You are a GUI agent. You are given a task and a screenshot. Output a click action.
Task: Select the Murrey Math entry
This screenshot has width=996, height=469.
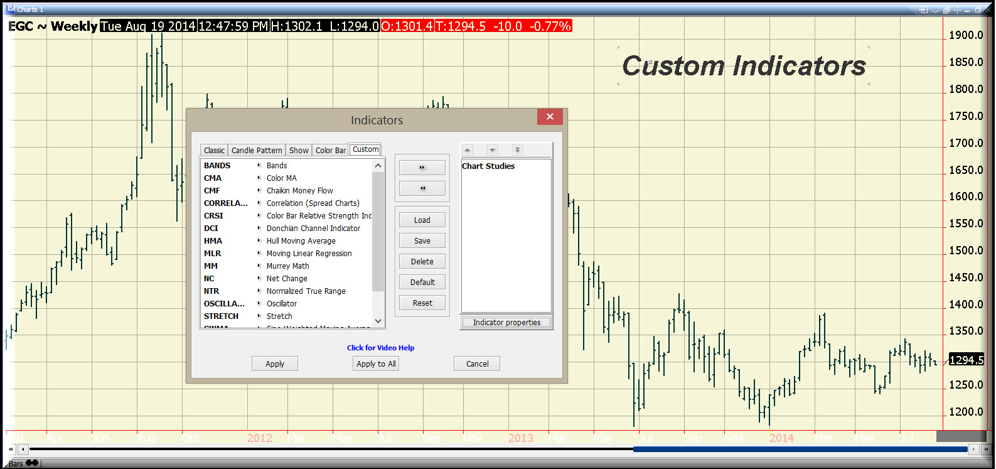point(287,266)
